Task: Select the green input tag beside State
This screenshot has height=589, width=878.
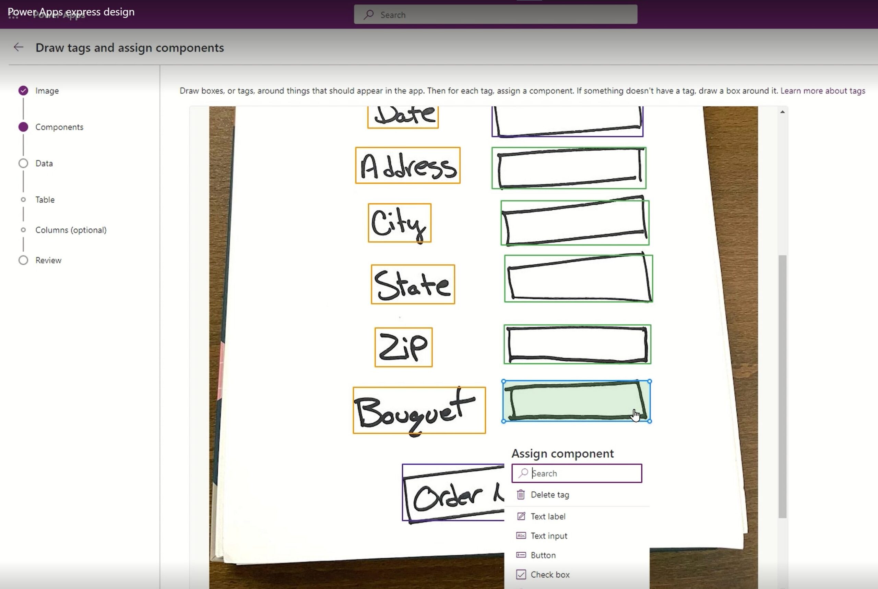Action: [579, 278]
